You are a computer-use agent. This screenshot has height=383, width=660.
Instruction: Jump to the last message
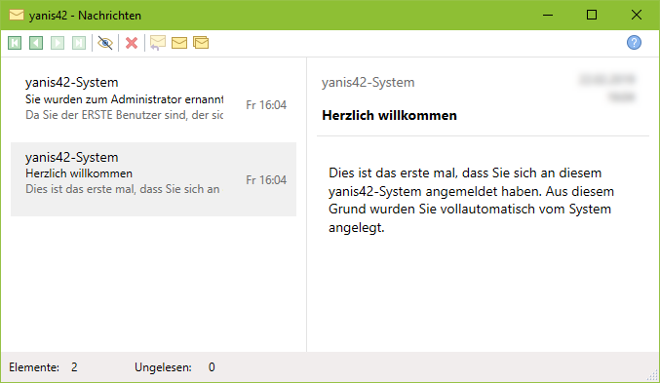click(x=79, y=43)
